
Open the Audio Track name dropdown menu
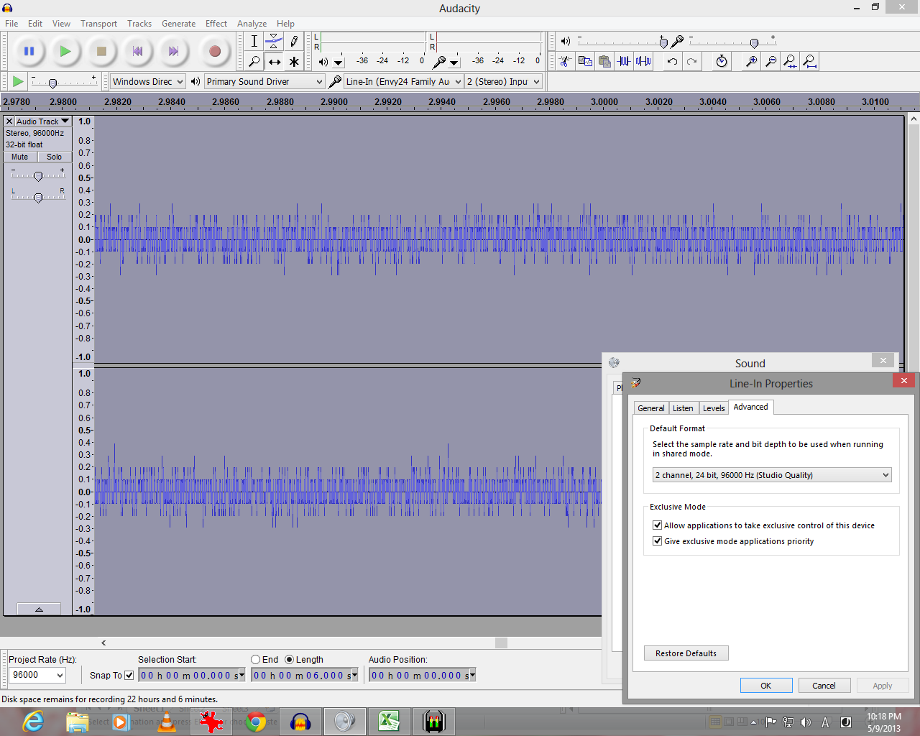43,121
